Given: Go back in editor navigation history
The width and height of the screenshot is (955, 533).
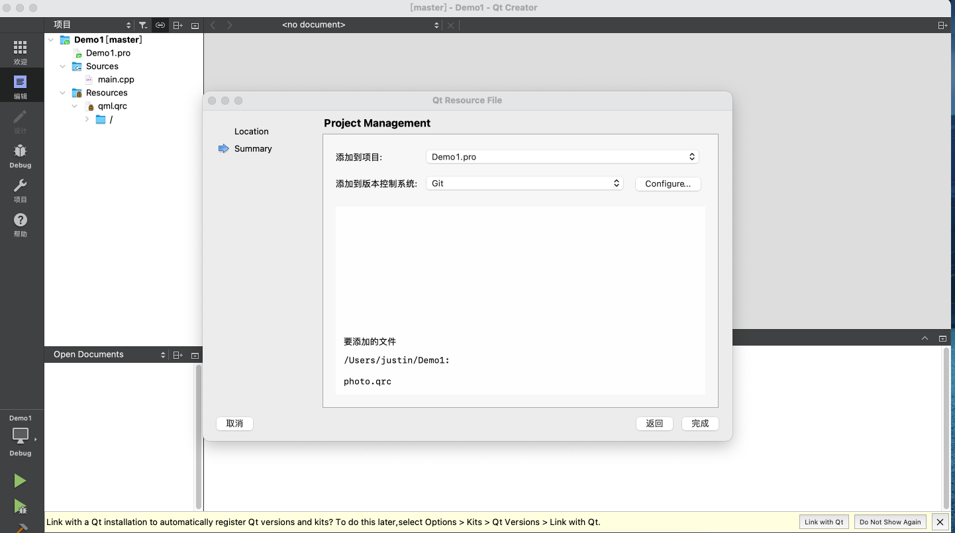Looking at the screenshot, I should (213, 25).
